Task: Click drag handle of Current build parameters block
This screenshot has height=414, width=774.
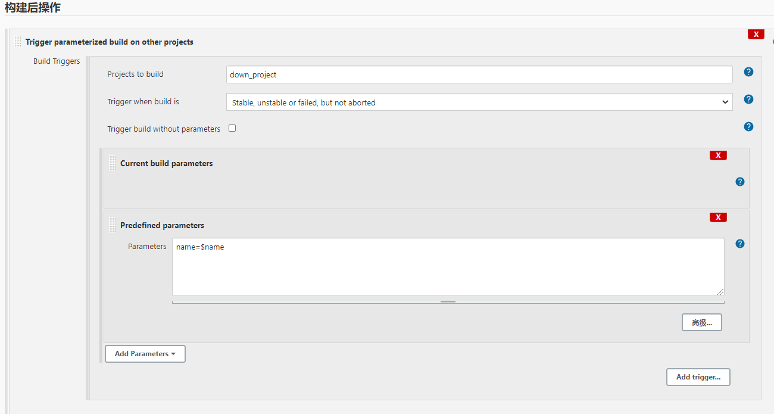Action: pos(112,162)
